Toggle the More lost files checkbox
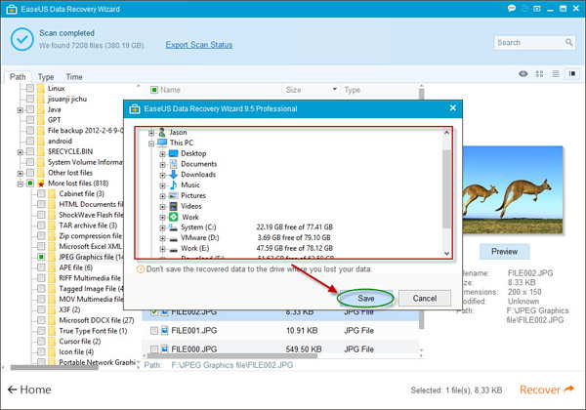This screenshot has height=410, width=586. coord(30,184)
